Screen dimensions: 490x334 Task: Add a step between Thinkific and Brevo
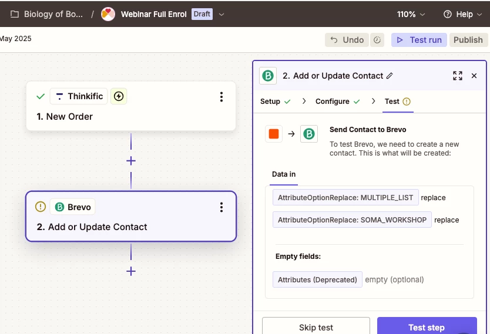131,161
